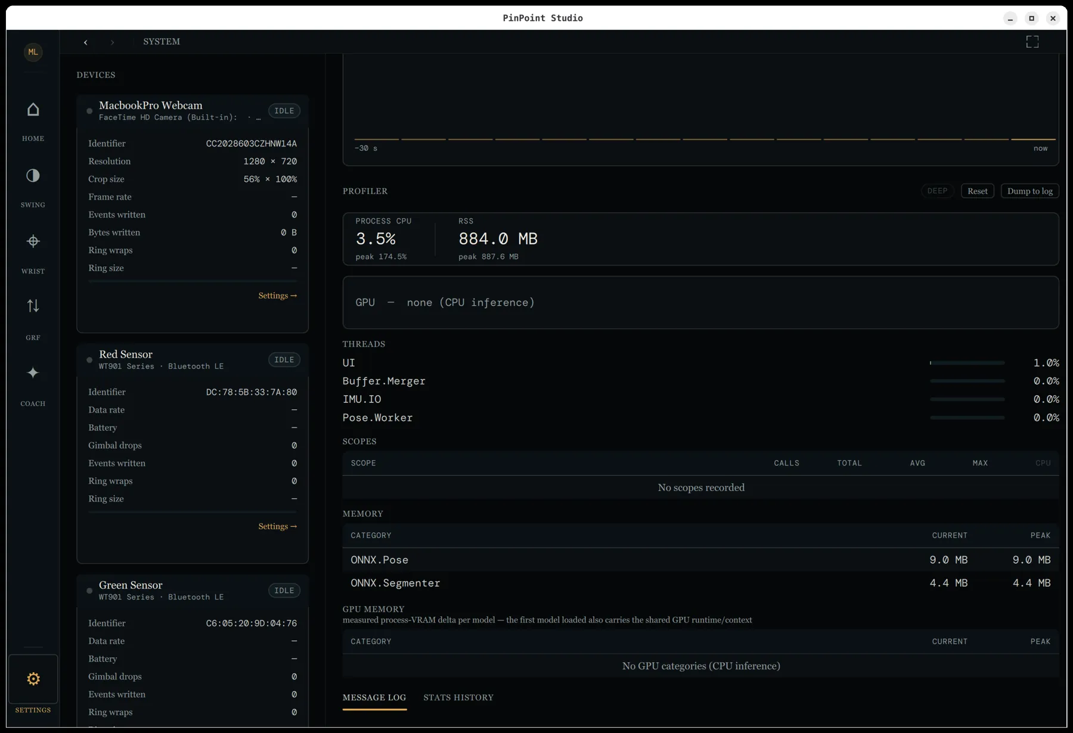
Task: Click the status dot beside Green Sensor
Action: (x=89, y=591)
